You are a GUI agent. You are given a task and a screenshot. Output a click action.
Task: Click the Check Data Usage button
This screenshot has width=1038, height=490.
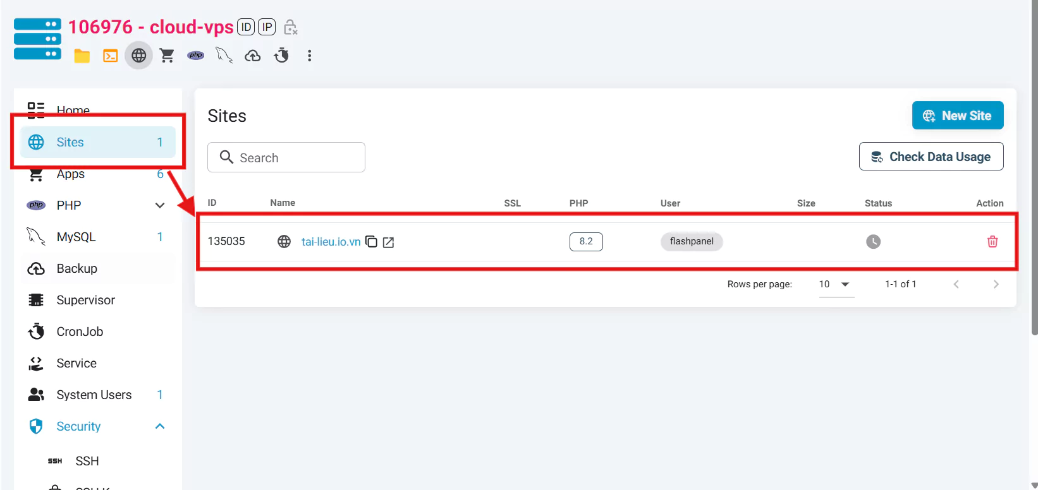click(x=931, y=157)
